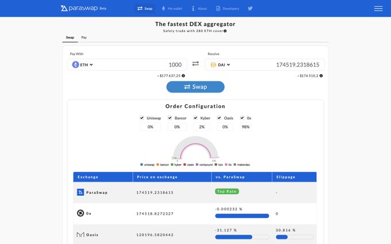Select the Swap tab
Image resolution: width=391 pixels, height=244 pixels.
point(70,37)
